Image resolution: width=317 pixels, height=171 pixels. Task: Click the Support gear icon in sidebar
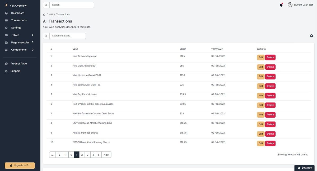[x=6, y=71]
